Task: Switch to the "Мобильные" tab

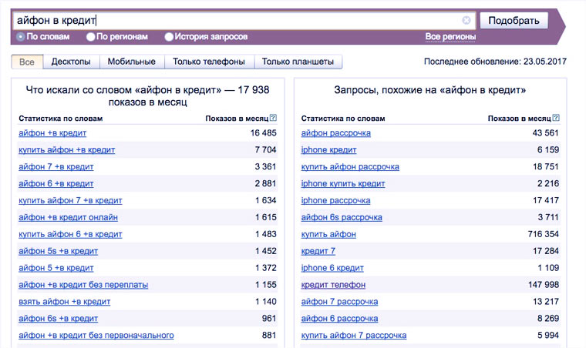Action: pos(131,62)
